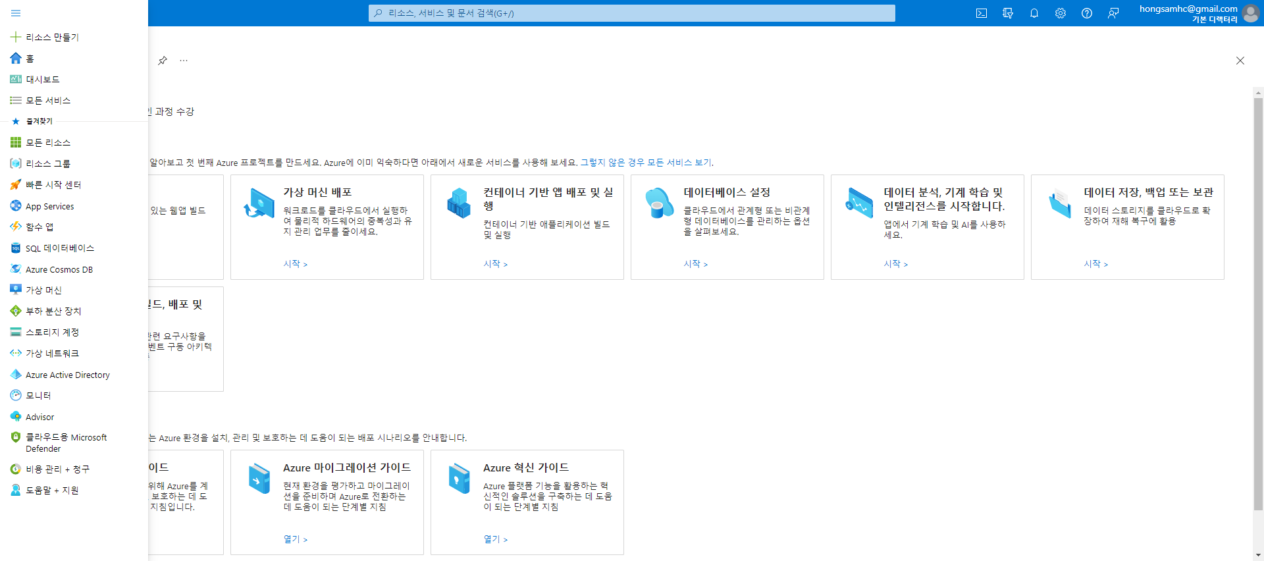
Task: Focus the 리소스, 서비스 및 문서 검색 box
Action: [x=632, y=13]
